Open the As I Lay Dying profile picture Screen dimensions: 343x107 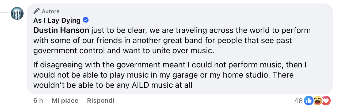click(x=17, y=13)
